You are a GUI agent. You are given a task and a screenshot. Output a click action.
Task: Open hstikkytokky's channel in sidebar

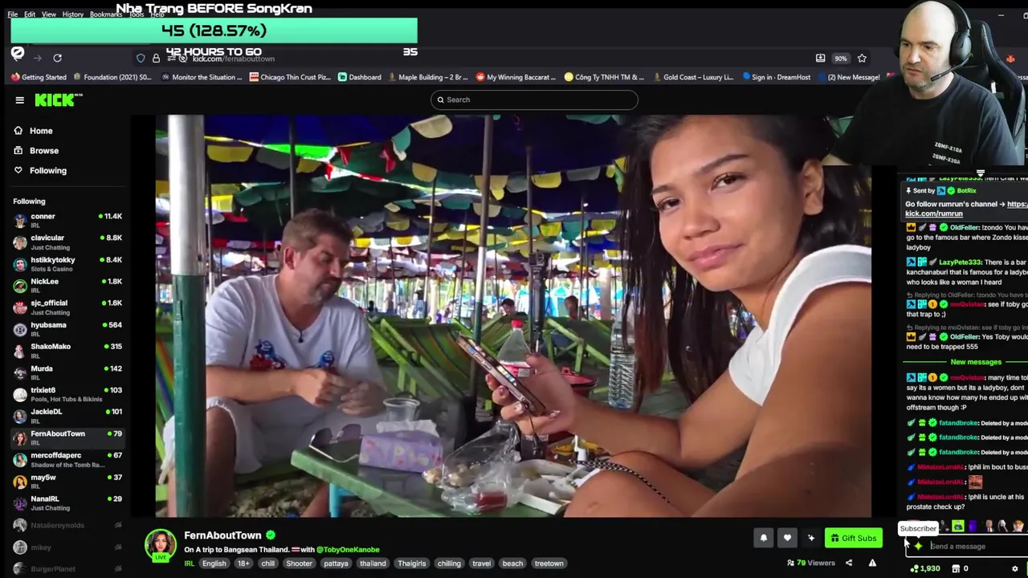point(68,263)
